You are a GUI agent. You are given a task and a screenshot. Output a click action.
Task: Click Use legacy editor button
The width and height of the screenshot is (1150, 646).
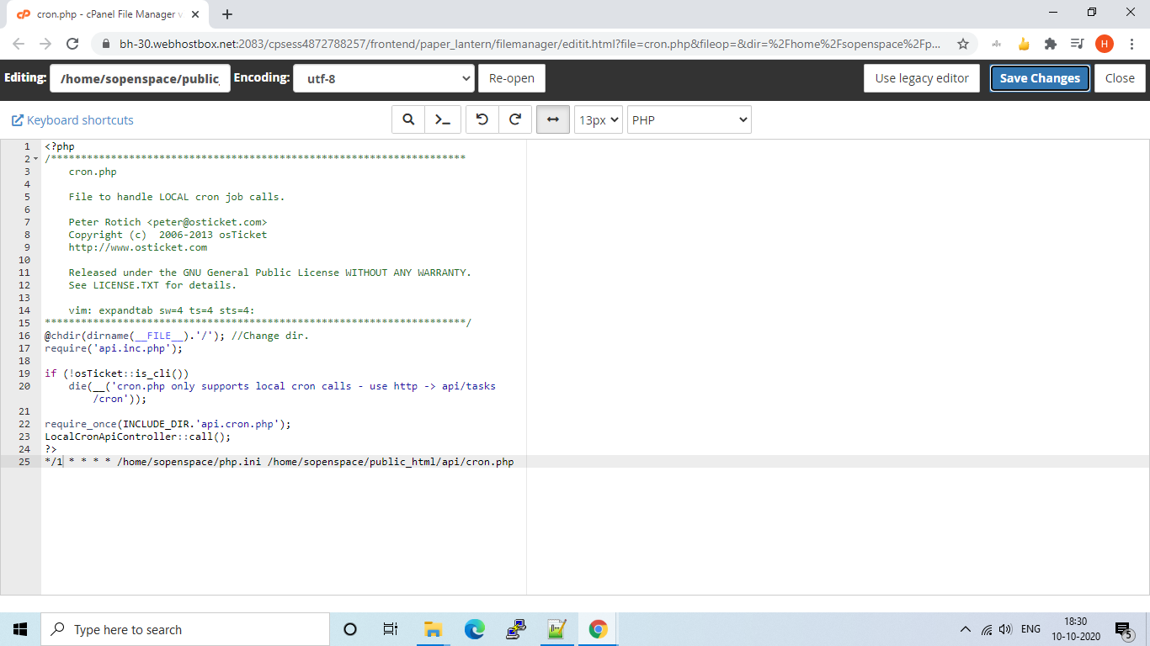tap(922, 78)
